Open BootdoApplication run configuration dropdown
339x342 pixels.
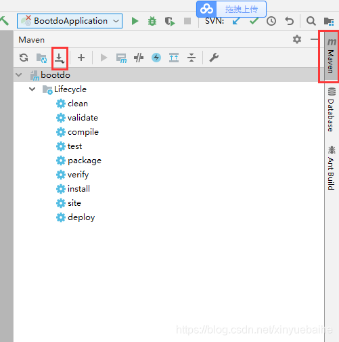70,21
